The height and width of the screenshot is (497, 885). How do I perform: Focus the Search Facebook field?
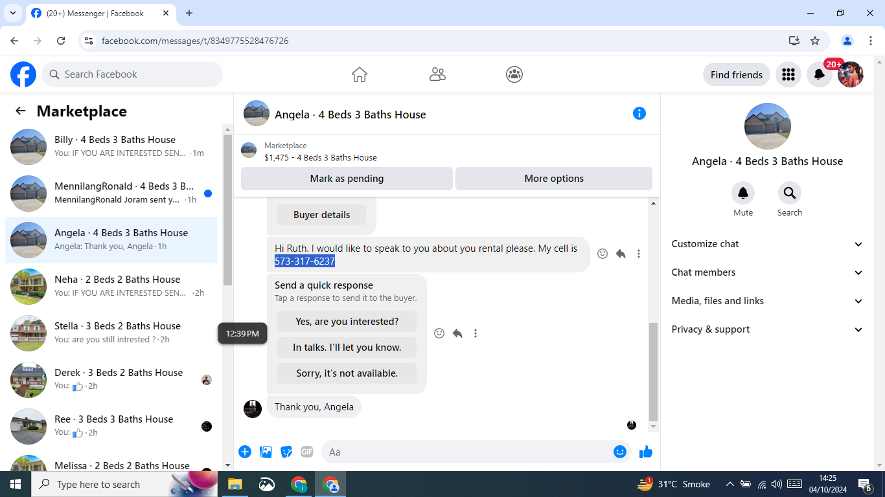(x=132, y=74)
